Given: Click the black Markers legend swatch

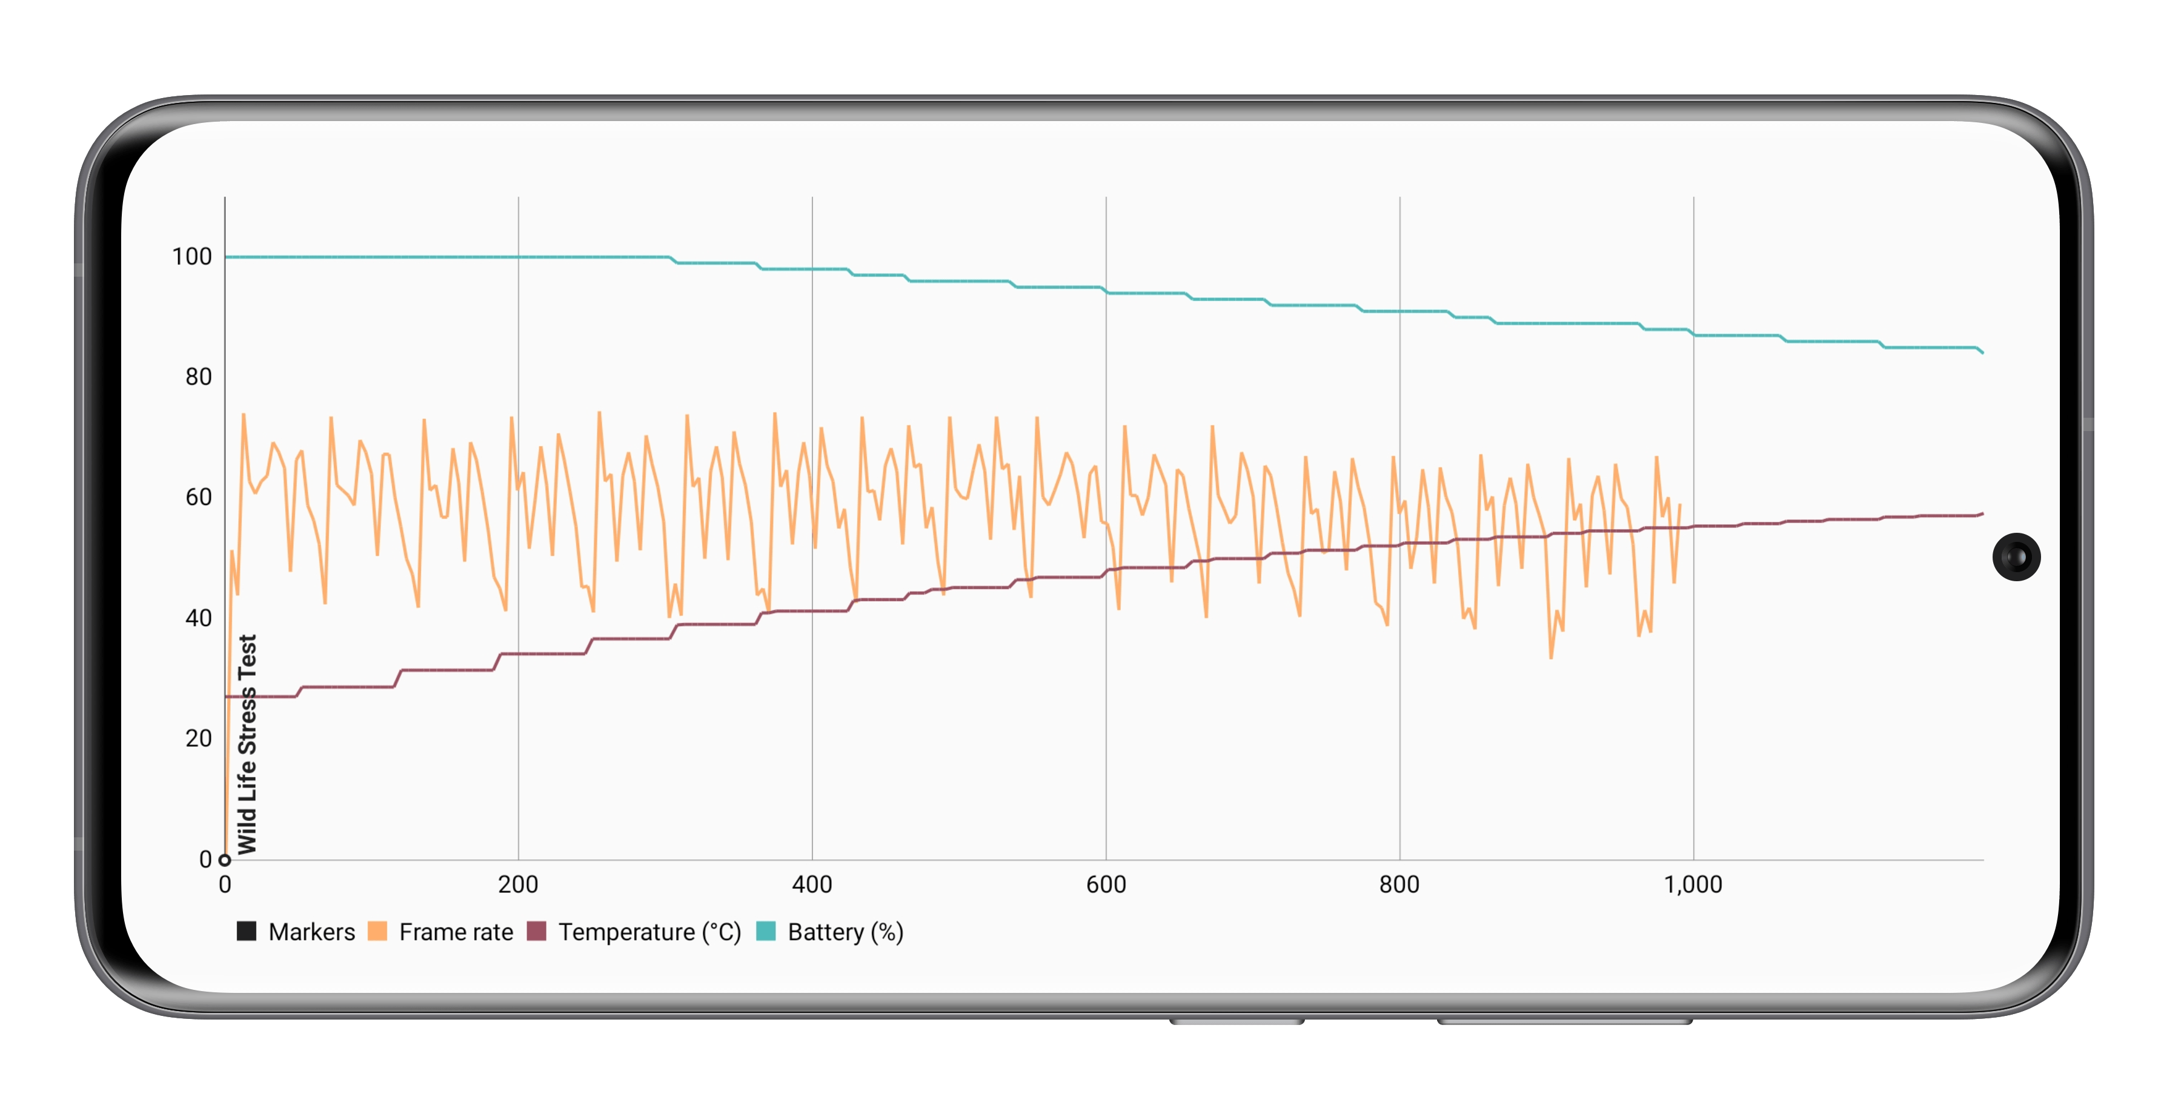Looking at the screenshot, I should (x=247, y=931).
